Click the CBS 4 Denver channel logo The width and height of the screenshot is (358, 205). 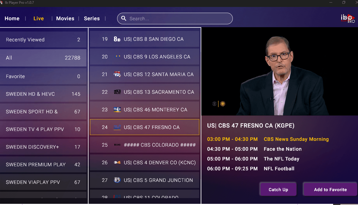(x=117, y=162)
